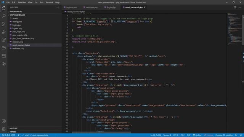Screen dimensions: 244x137
Task: Open the Edit menu
Action: point(14,2)
